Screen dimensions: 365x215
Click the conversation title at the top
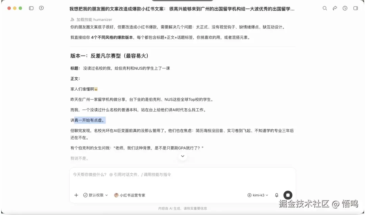(182, 9)
